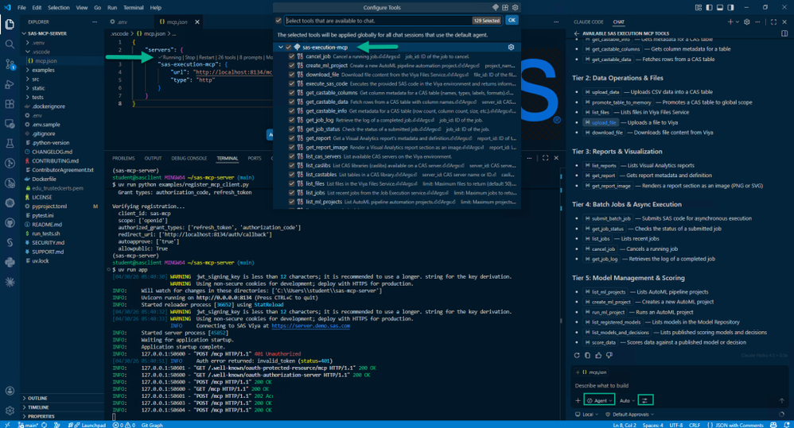This screenshot has height=428, width=794.
Task: Customize layout icon in title bar
Action: [699, 8]
